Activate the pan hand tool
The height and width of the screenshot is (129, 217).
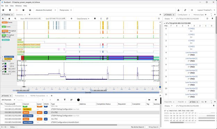[x=9, y=18]
